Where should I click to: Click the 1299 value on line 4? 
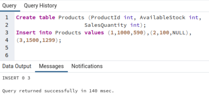coord(49,40)
